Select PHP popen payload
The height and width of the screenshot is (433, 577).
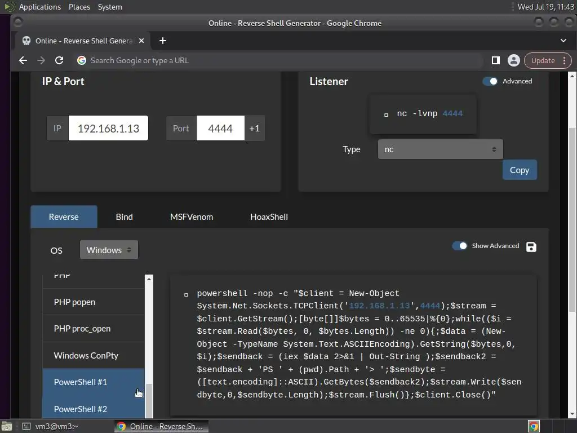click(94, 302)
